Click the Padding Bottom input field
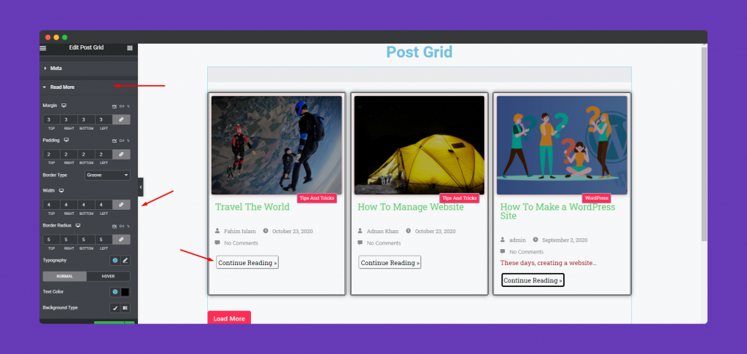Screen dimensions: 747x354 86,154
